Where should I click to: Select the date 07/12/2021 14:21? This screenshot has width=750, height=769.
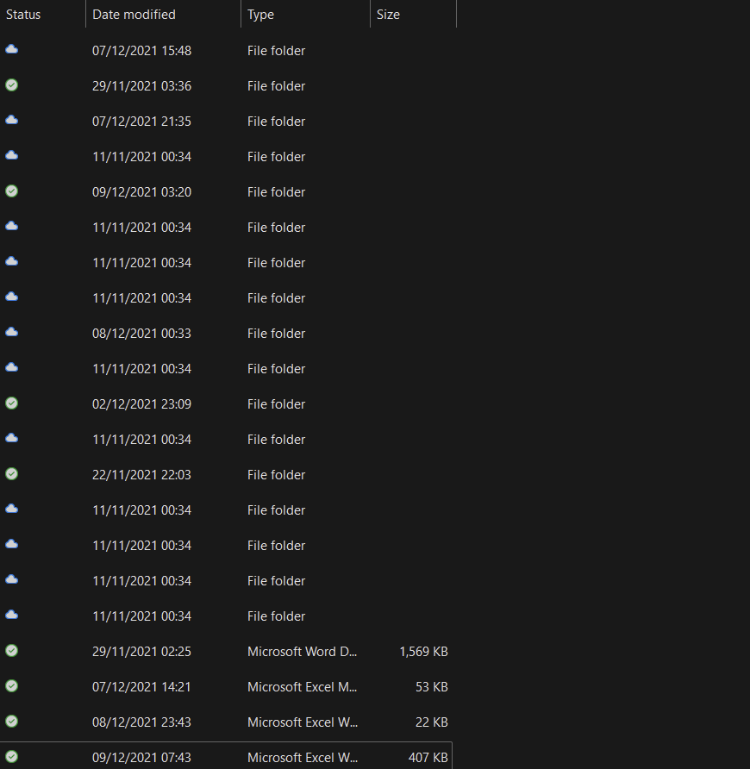click(141, 686)
